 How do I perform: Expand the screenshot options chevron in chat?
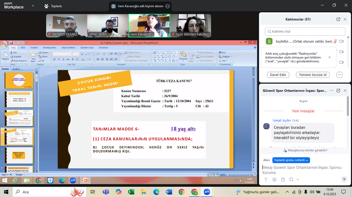tap(297, 180)
